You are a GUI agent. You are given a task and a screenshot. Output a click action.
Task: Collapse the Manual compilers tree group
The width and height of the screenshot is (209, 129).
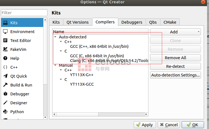[56, 66]
